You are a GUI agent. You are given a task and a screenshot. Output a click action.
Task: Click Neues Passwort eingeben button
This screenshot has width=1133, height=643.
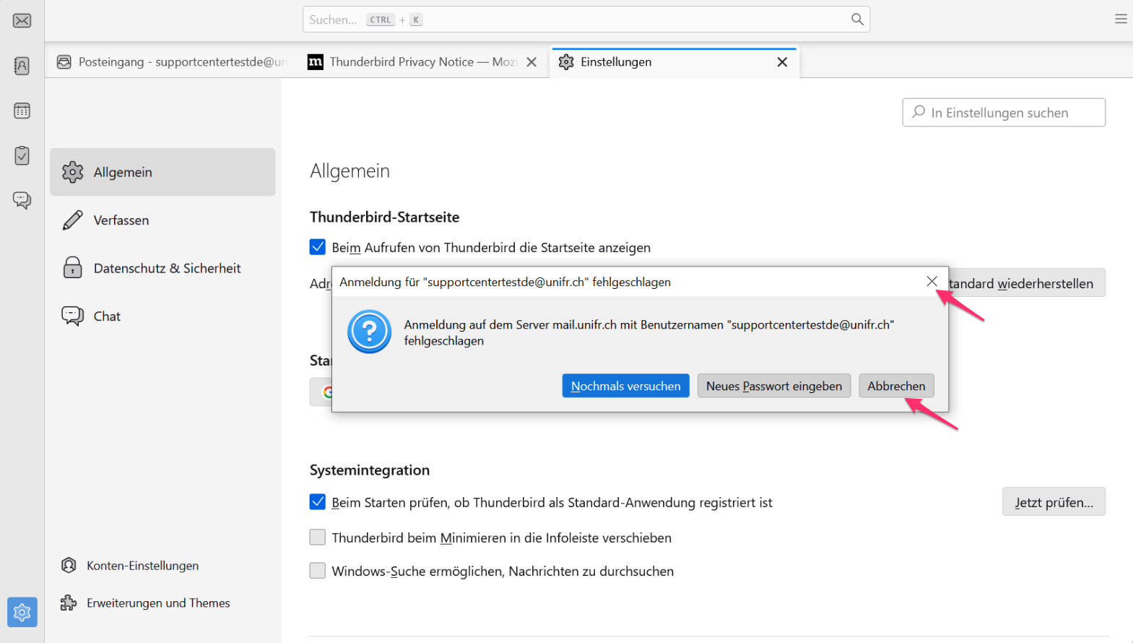click(773, 386)
